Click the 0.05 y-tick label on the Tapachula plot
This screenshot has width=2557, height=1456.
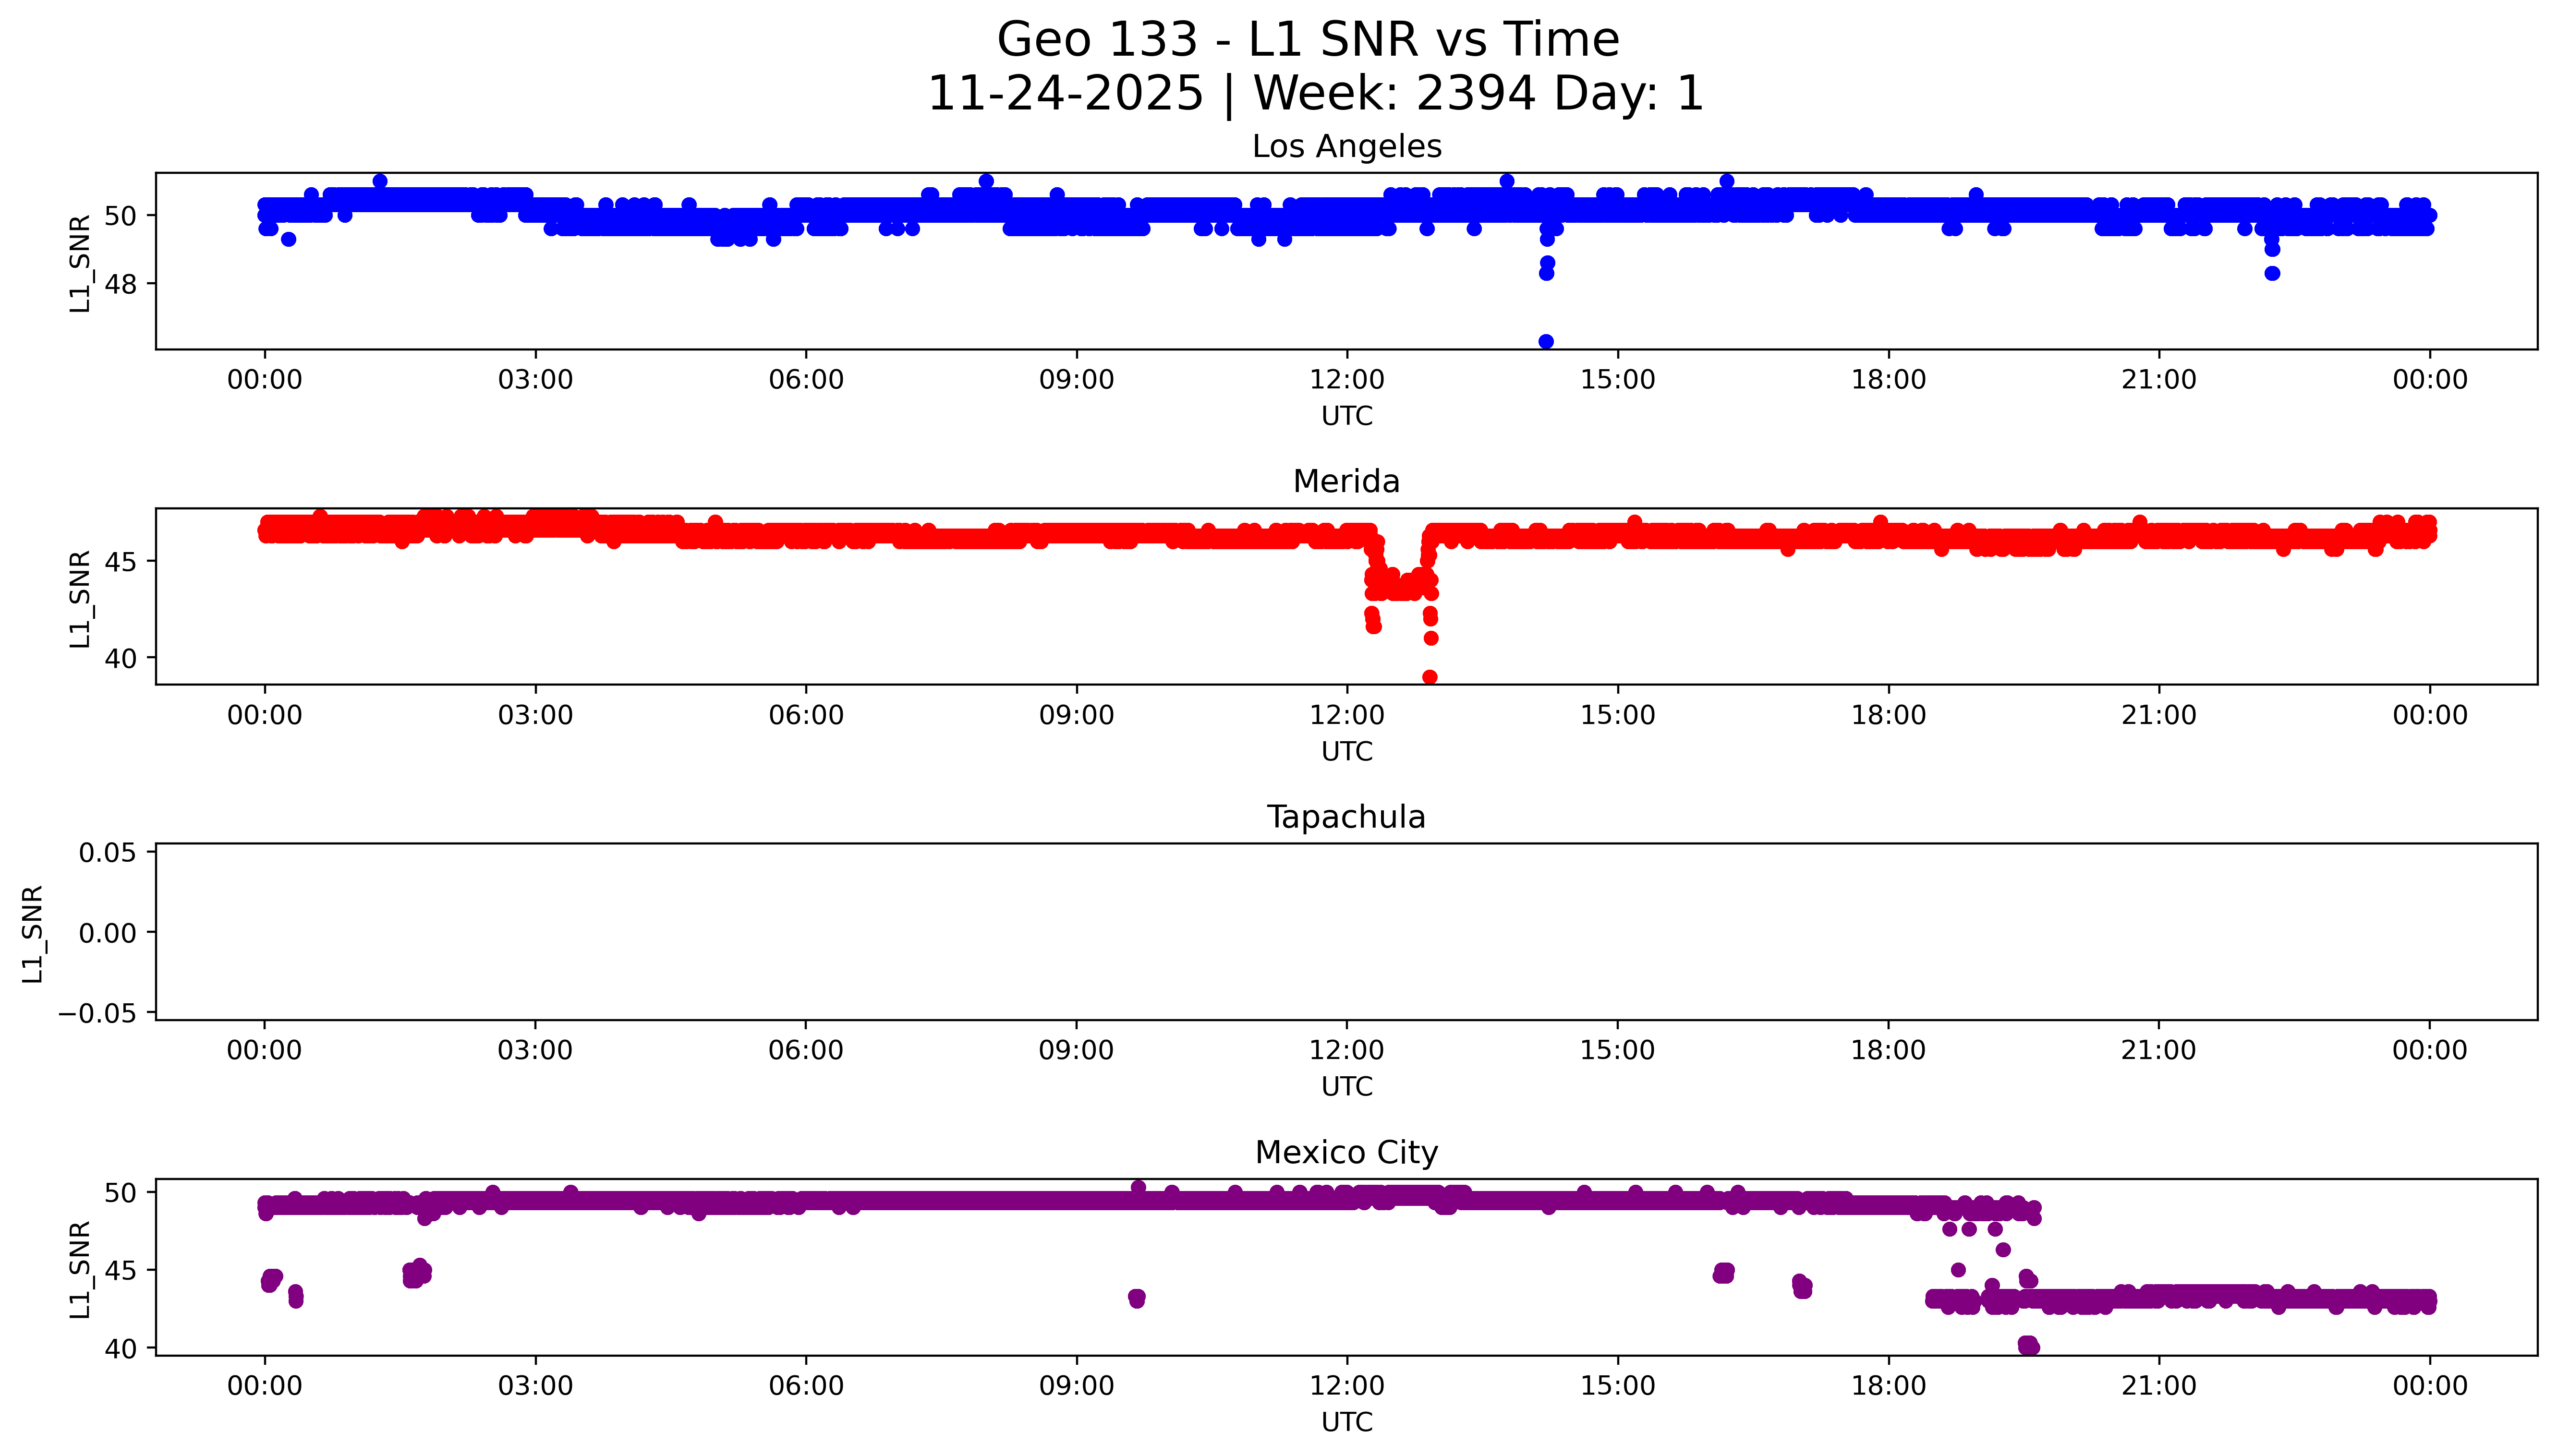107,853
